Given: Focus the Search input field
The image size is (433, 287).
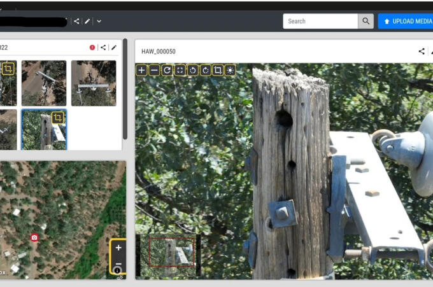Looking at the screenshot, I should click(x=320, y=21).
